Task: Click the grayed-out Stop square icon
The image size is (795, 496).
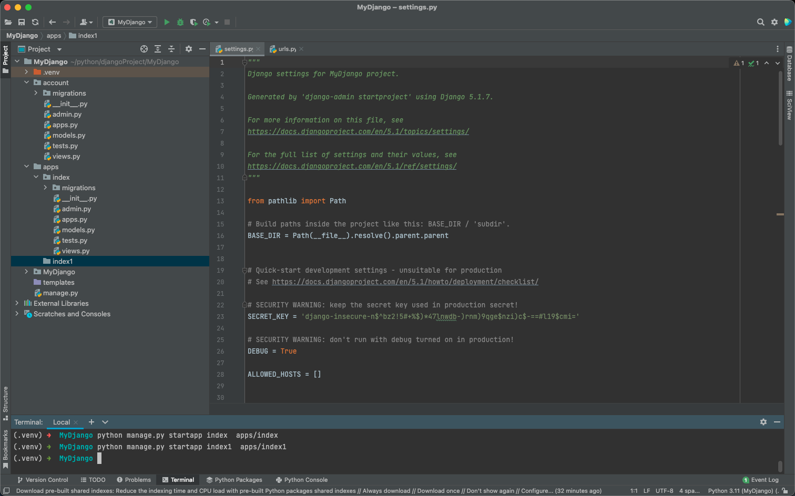Action: click(x=227, y=22)
